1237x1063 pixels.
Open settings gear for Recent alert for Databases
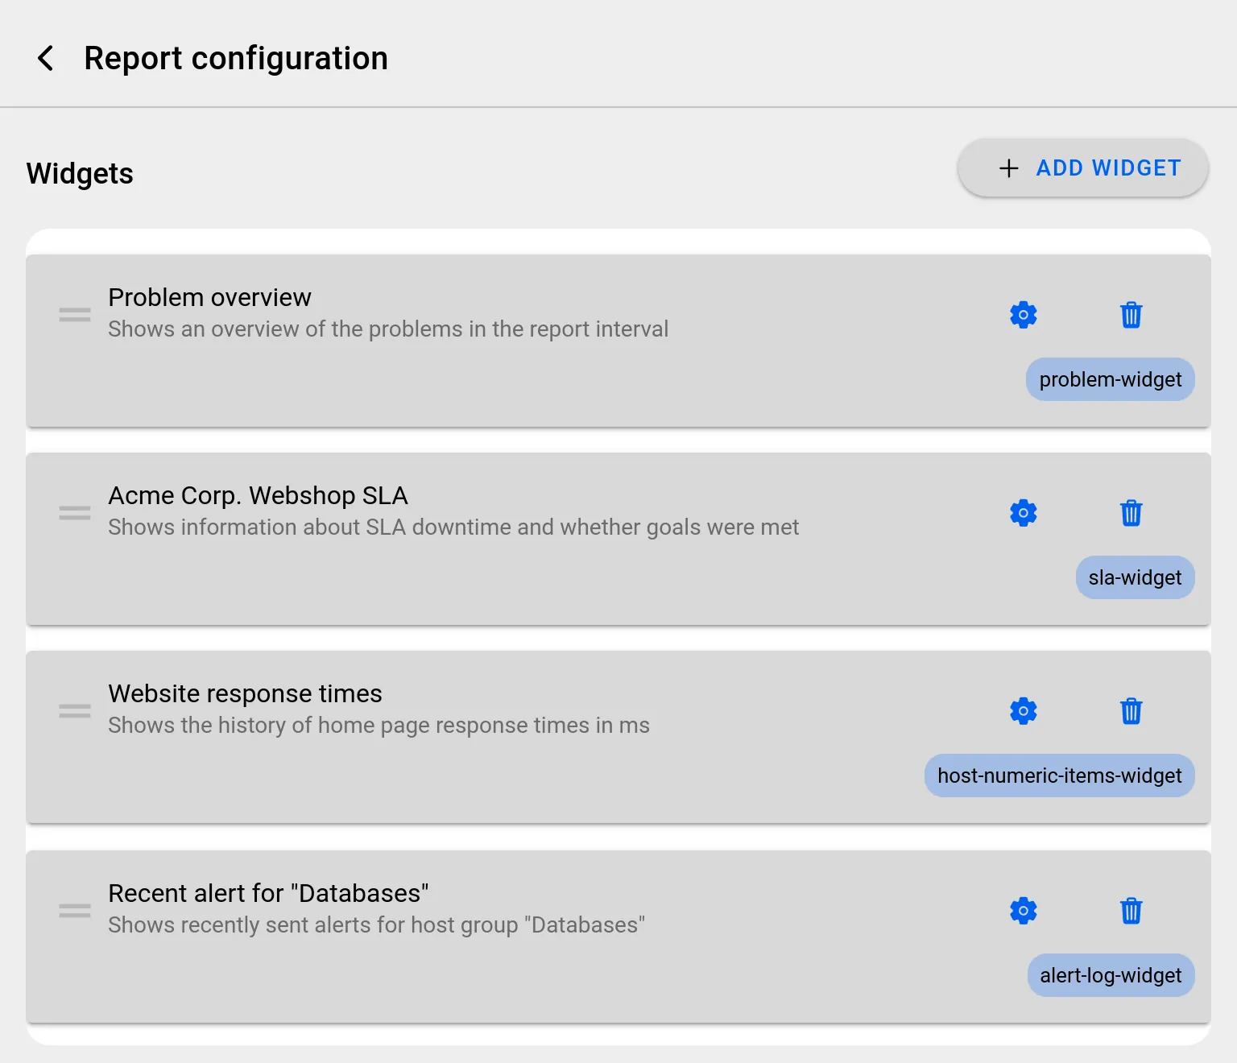coord(1024,911)
